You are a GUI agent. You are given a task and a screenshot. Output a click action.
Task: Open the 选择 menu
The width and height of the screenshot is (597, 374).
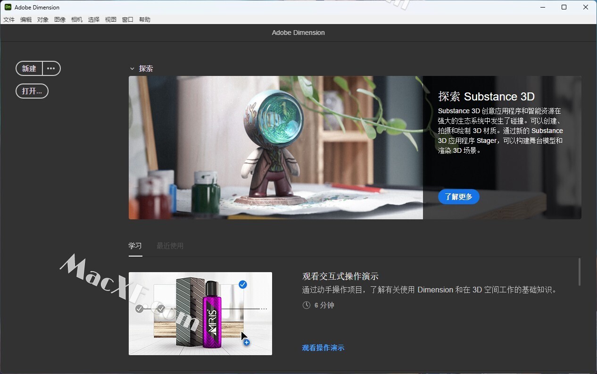point(94,19)
